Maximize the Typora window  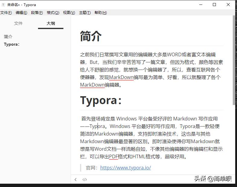point(214,5)
